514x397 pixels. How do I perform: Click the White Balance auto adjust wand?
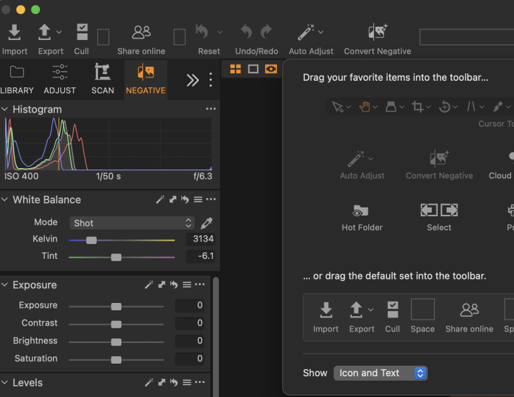pyautogui.click(x=160, y=200)
